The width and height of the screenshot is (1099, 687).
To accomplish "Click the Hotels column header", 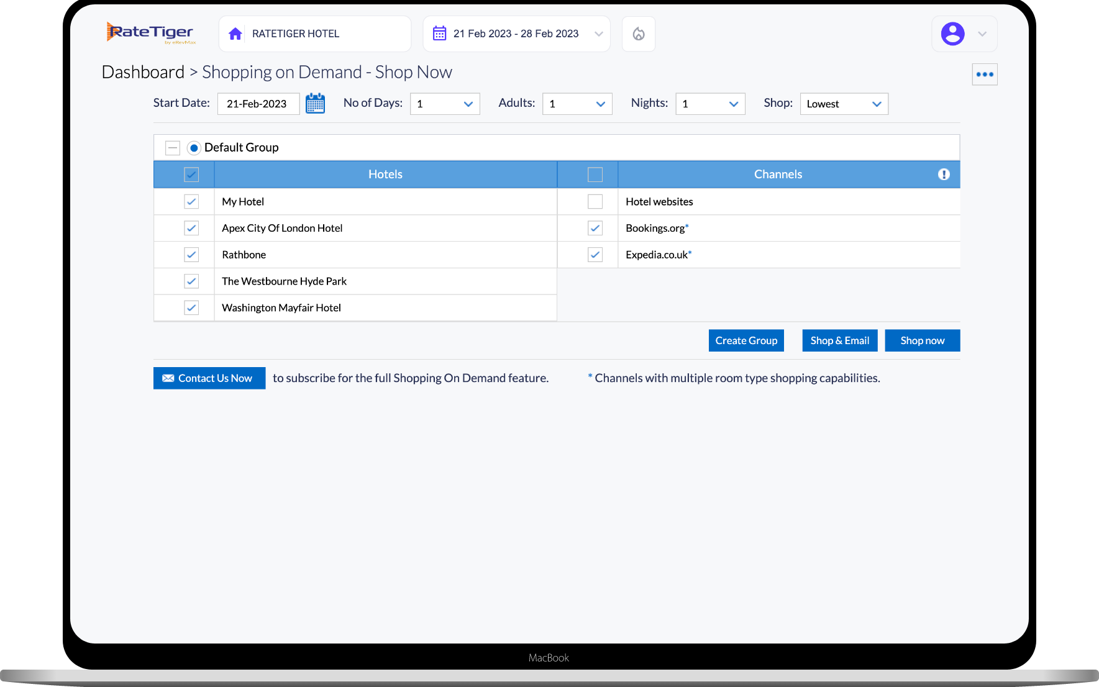I will (385, 175).
